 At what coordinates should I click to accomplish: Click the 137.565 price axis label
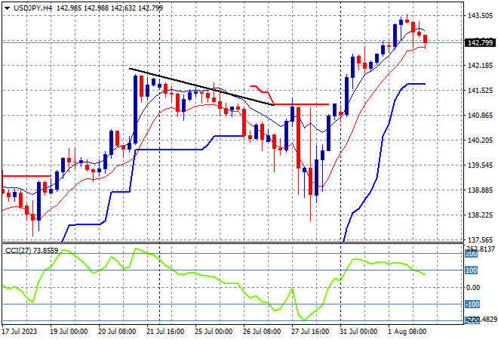480,240
